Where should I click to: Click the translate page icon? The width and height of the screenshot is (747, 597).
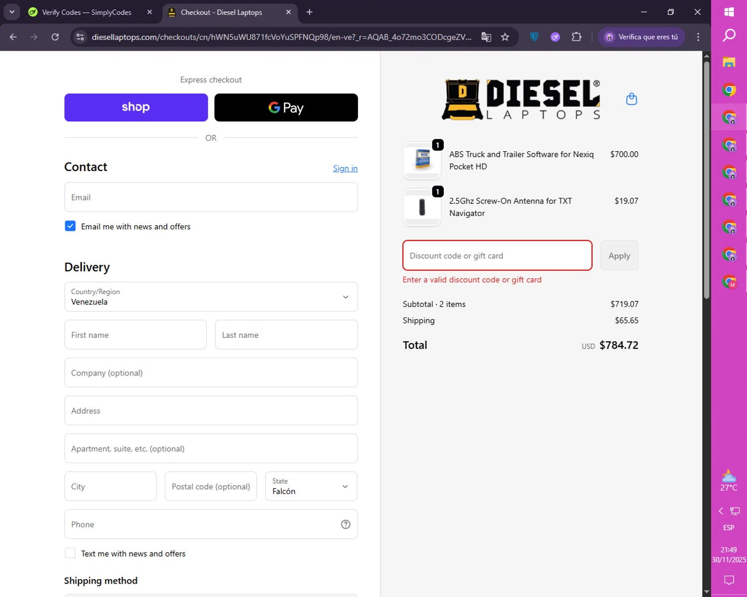pos(486,37)
